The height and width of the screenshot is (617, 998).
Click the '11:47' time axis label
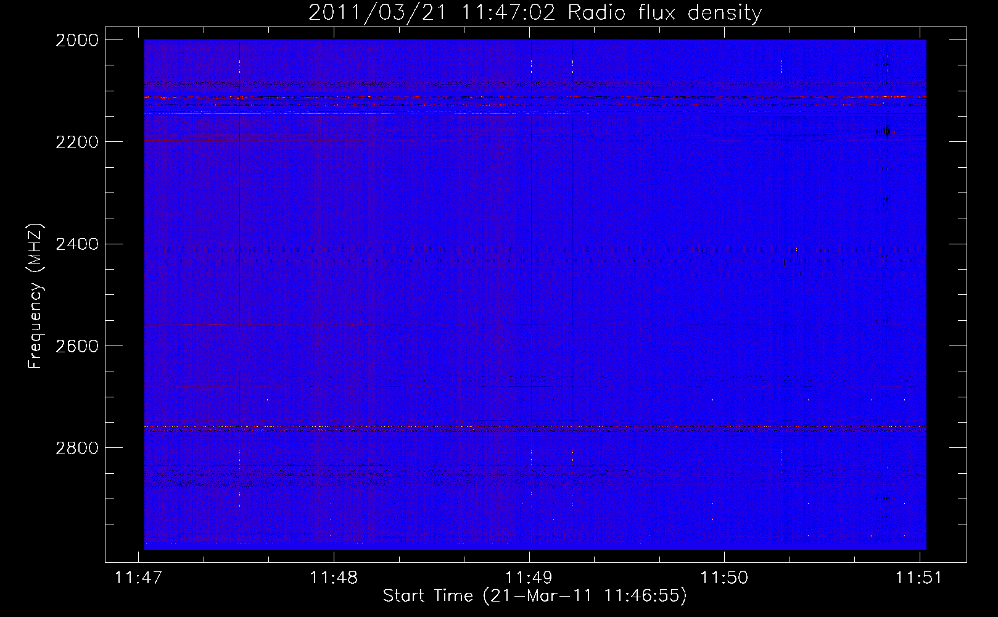point(139,578)
